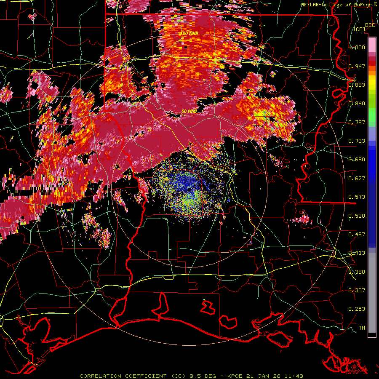Click the 0.733 scale value

coord(357,141)
